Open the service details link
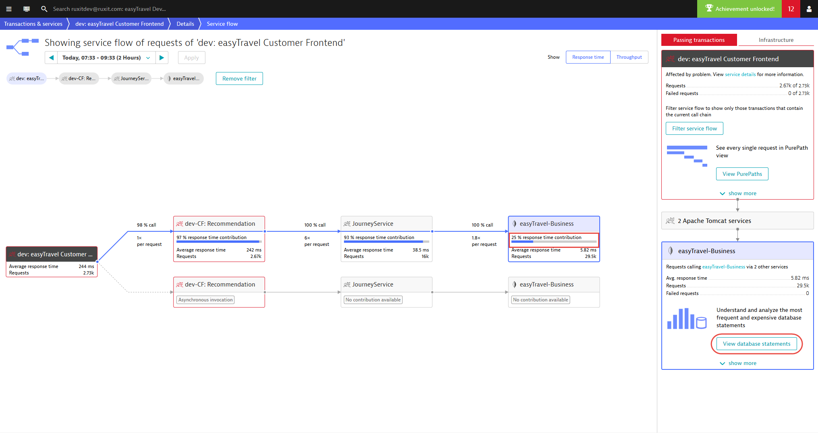 click(x=740, y=74)
